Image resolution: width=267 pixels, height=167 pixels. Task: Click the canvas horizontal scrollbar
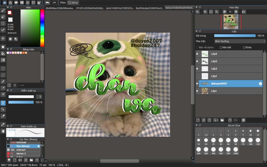click(119, 161)
